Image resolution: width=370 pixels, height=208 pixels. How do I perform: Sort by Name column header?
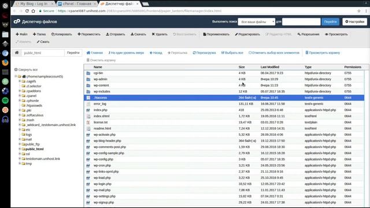pos(98,67)
